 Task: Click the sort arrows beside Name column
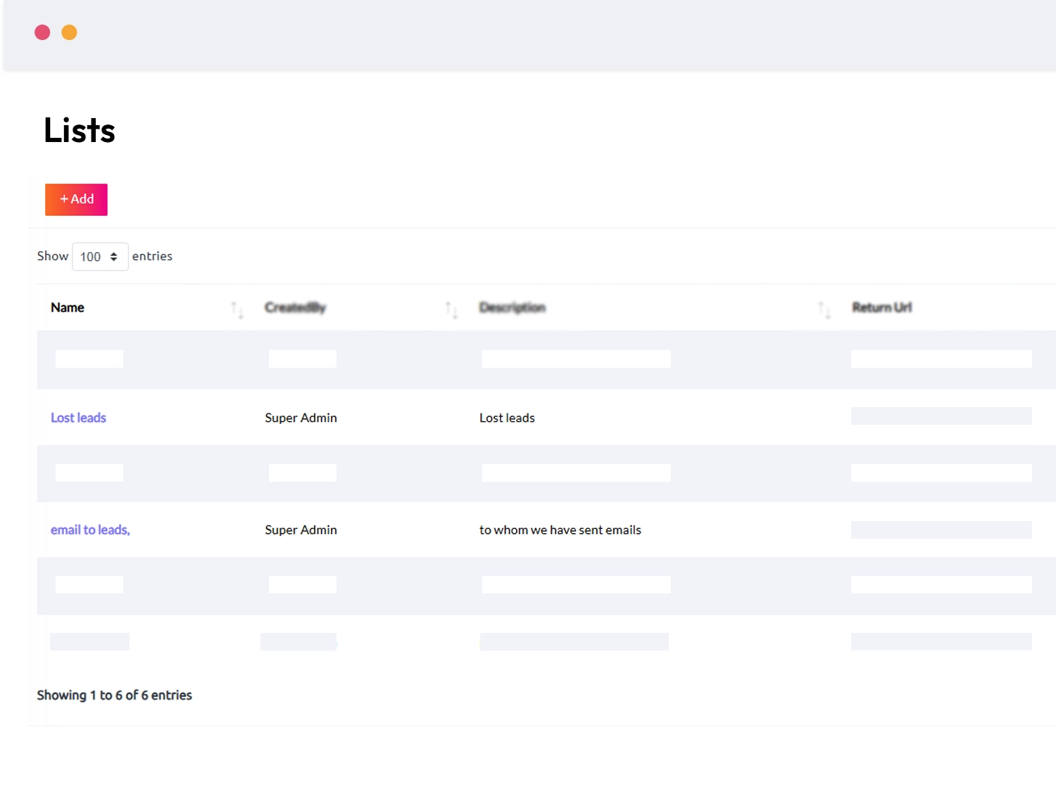pyautogui.click(x=237, y=309)
